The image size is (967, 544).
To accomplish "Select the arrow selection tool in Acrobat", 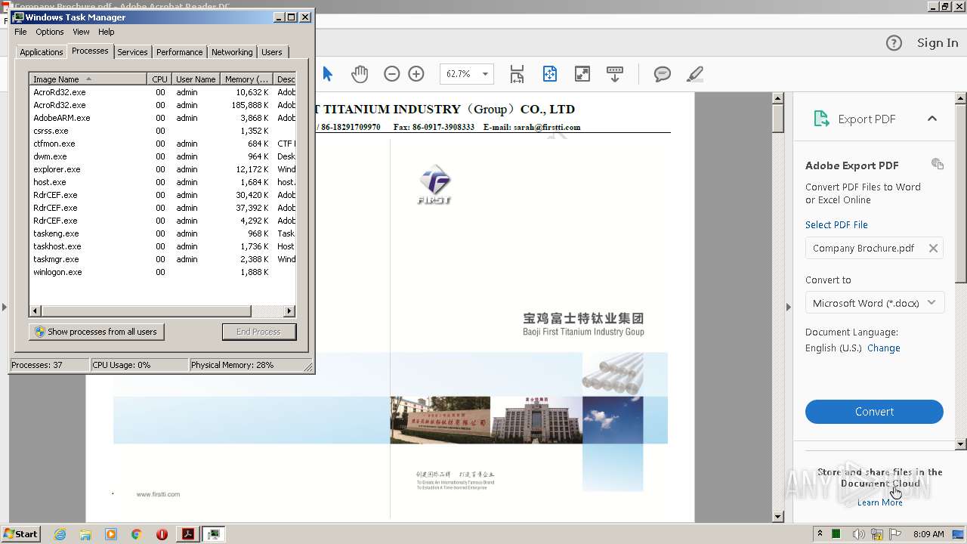I will click(327, 73).
